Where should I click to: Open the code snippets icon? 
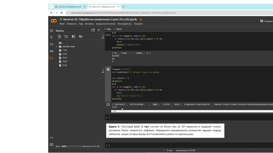click(51, 138)
